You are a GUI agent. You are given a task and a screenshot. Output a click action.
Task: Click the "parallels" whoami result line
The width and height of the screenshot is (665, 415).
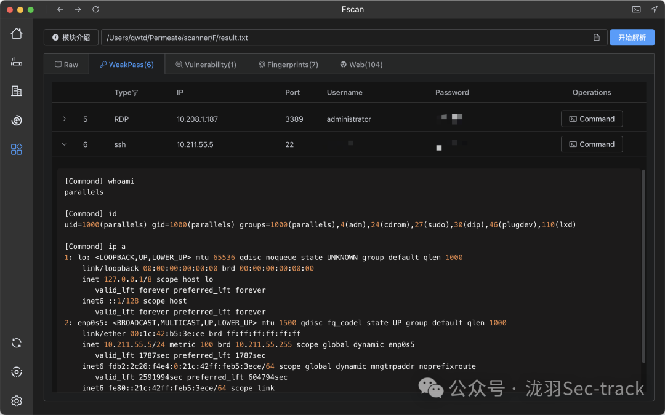click(x=84, y=192)
